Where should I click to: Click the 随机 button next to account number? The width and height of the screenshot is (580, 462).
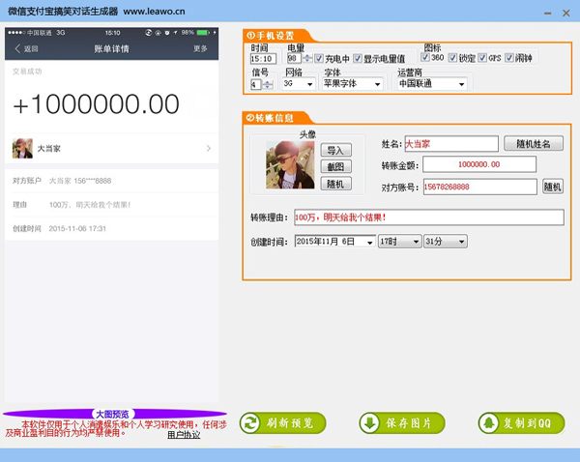tap(553, 187)
